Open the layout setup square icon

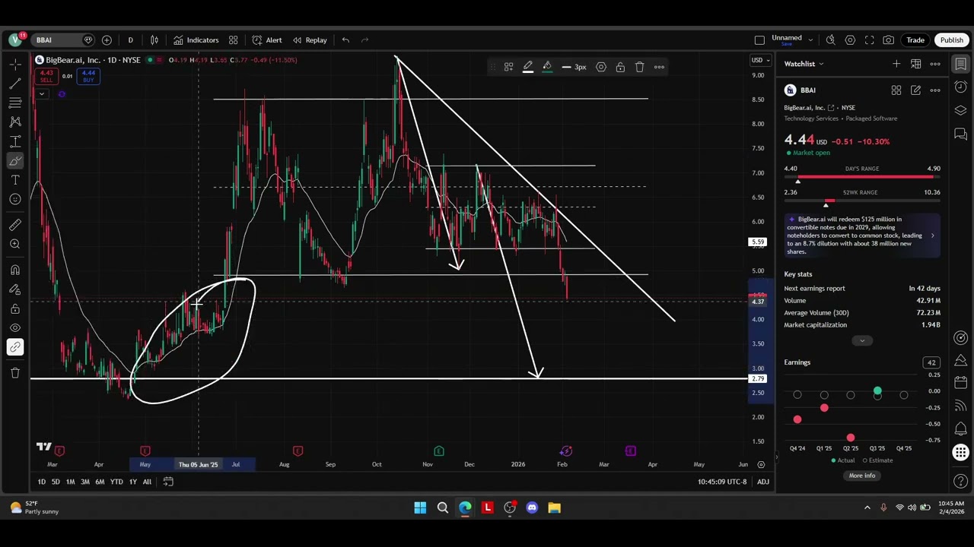[x=759, y=40]
